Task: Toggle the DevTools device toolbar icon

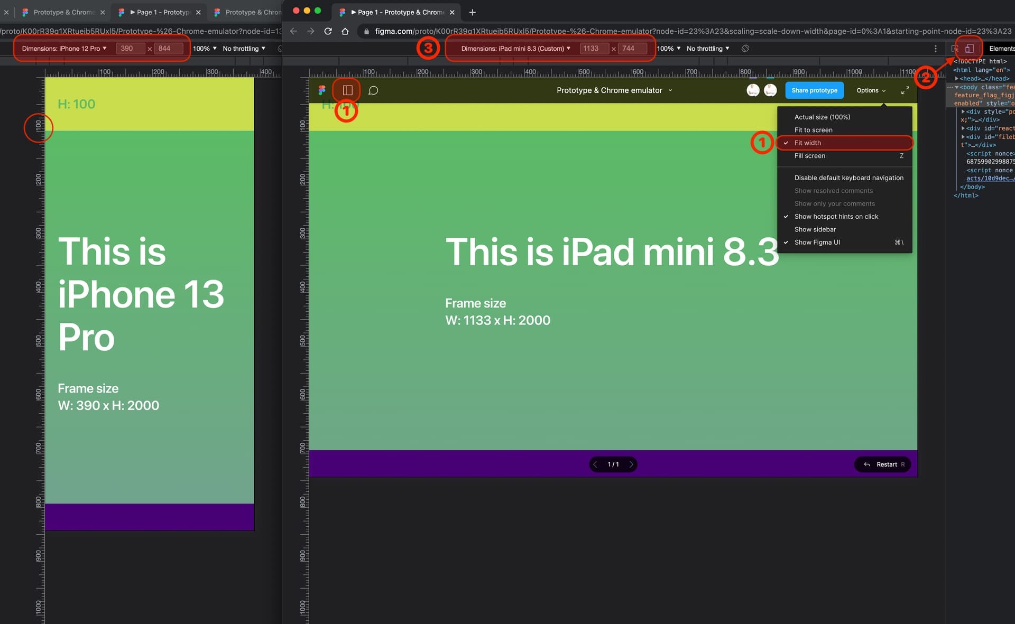Action: click(x=969, y=48)
